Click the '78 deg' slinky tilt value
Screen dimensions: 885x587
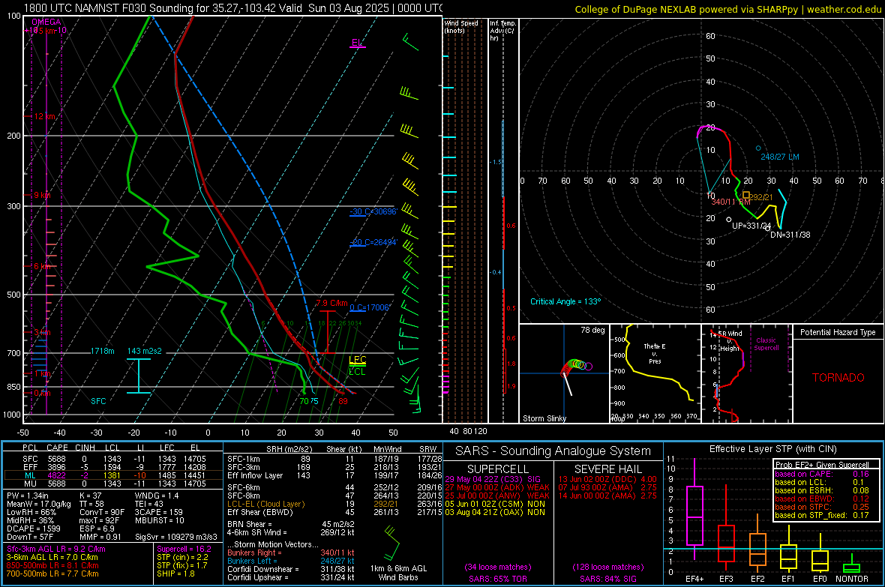592,330
